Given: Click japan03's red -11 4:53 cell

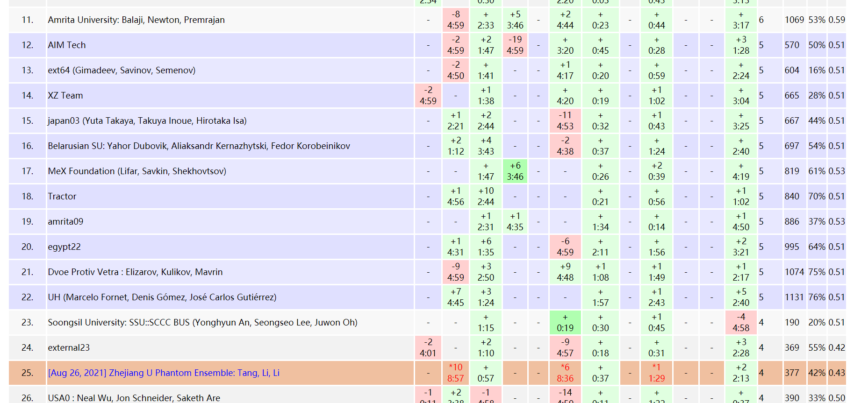Looking at the screenshot, I should tap(565, 121).
